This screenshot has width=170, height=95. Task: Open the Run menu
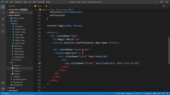(x=35, y=2)
